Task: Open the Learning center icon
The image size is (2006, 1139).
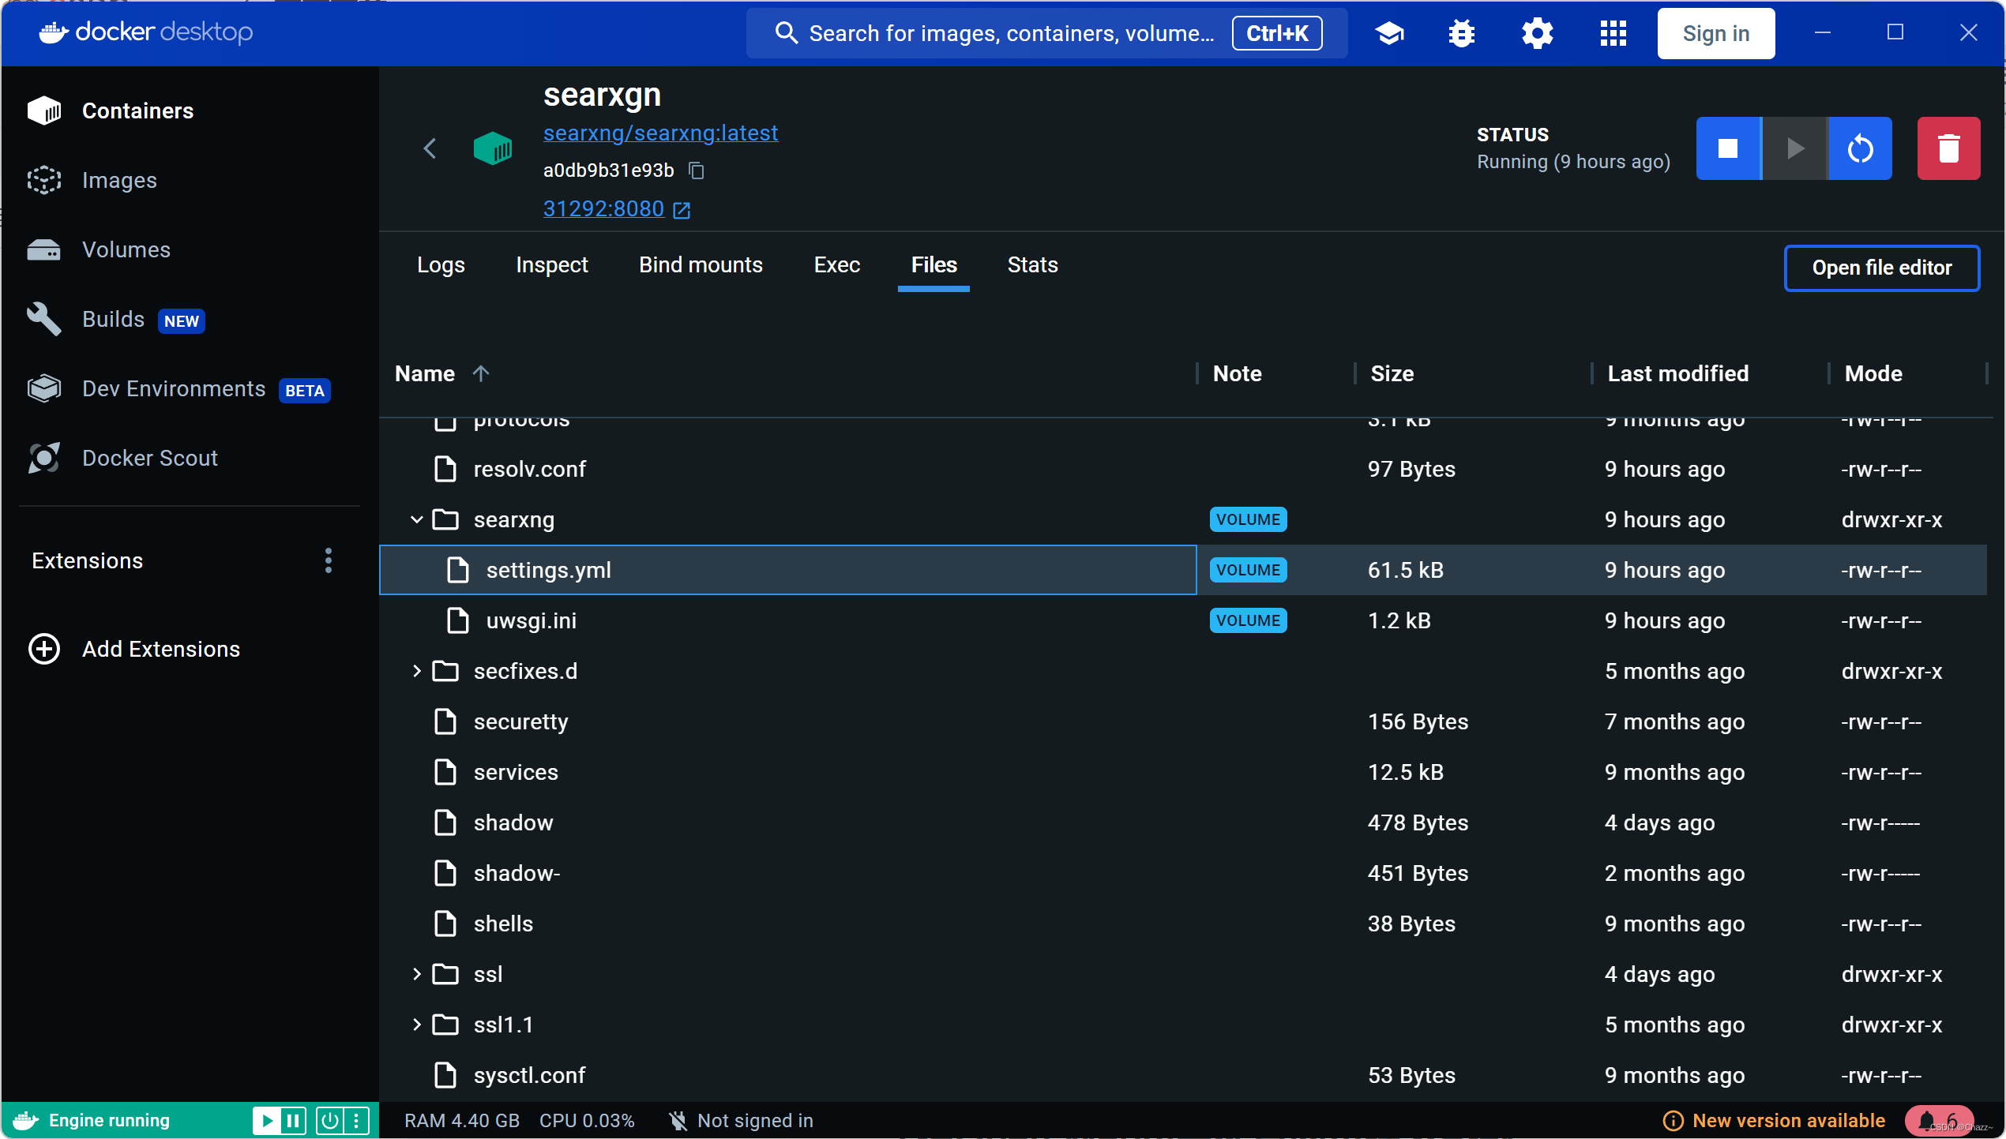Action: point(1389,33)
